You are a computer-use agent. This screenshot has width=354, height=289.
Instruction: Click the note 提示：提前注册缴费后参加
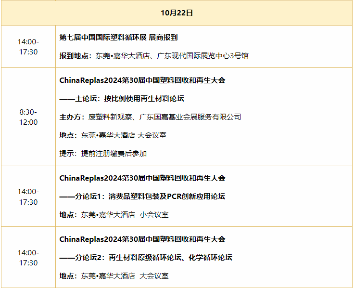tap(103, 154)
